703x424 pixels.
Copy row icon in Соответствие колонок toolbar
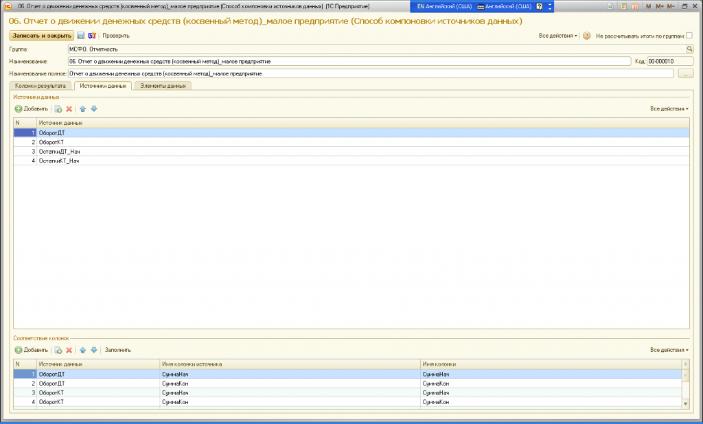pos(58,350)
